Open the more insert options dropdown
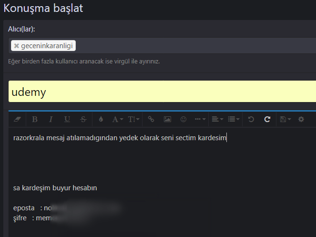Image resolution: width=316 pixels, height=237 pixels. tap(200, 119)
